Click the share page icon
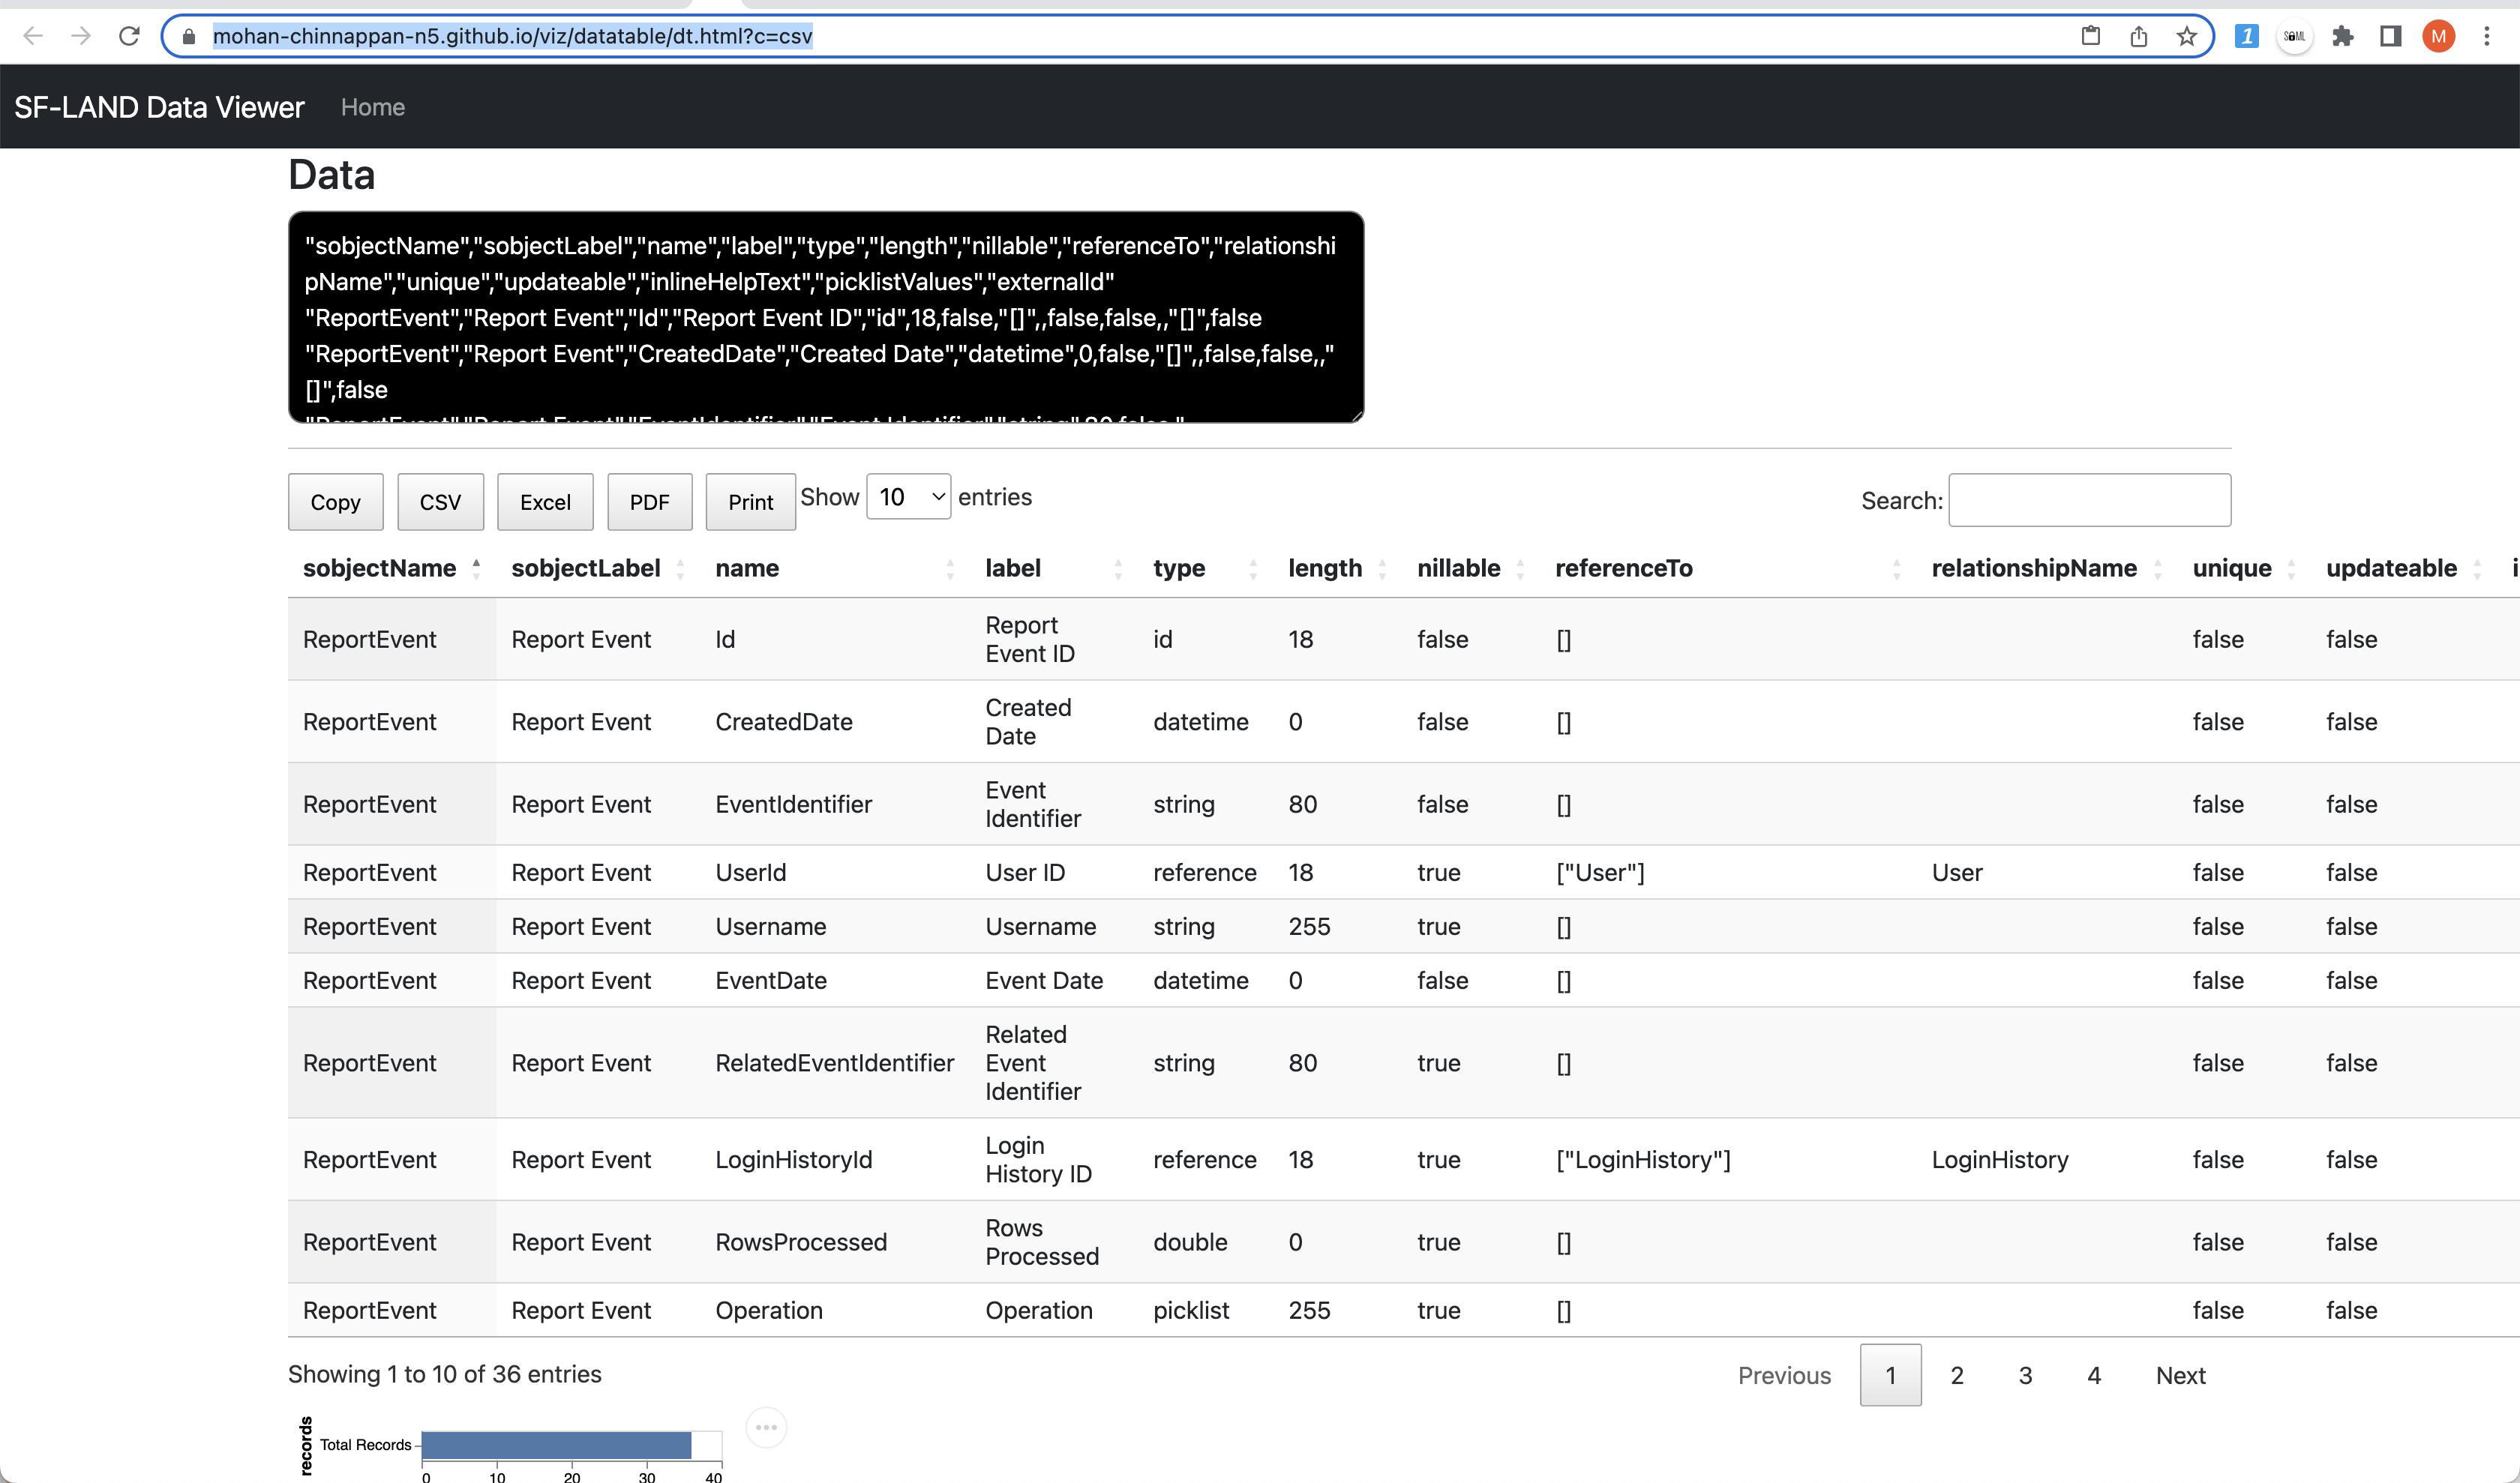 point(2138,36)
